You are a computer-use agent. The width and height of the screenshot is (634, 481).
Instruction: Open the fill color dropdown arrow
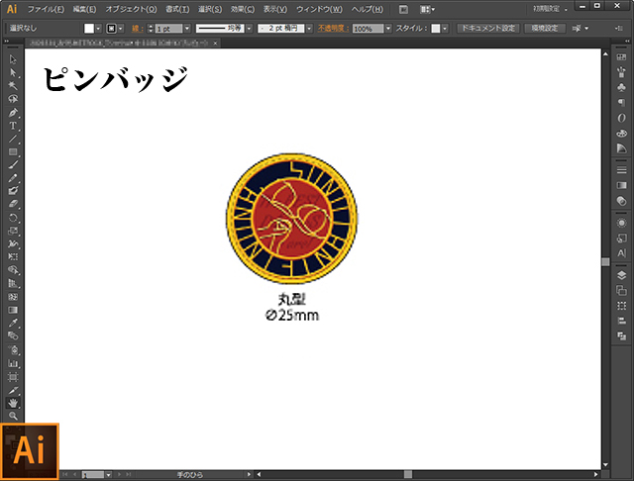point(98,29)
